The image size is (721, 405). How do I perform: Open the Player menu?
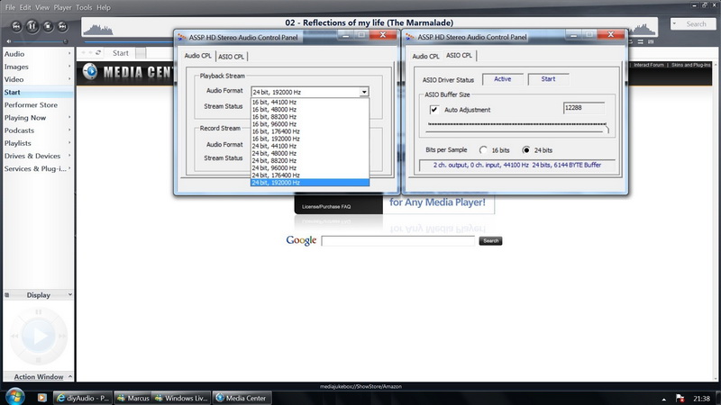click(62, 7)
